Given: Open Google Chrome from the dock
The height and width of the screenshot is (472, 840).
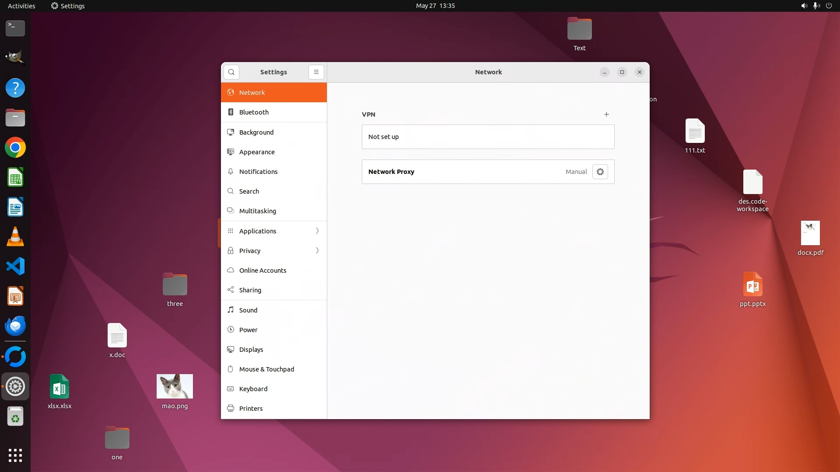Looking at the screenshot, I should pyautogui.click(x=15, y=148).
